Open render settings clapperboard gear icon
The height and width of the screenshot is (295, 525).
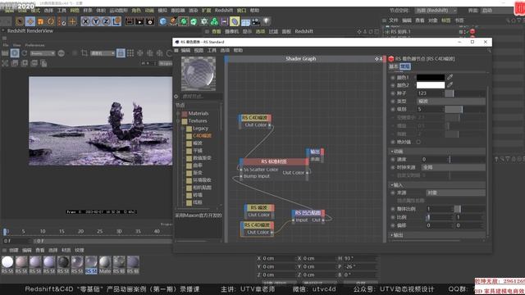click(x=150, y=22)
